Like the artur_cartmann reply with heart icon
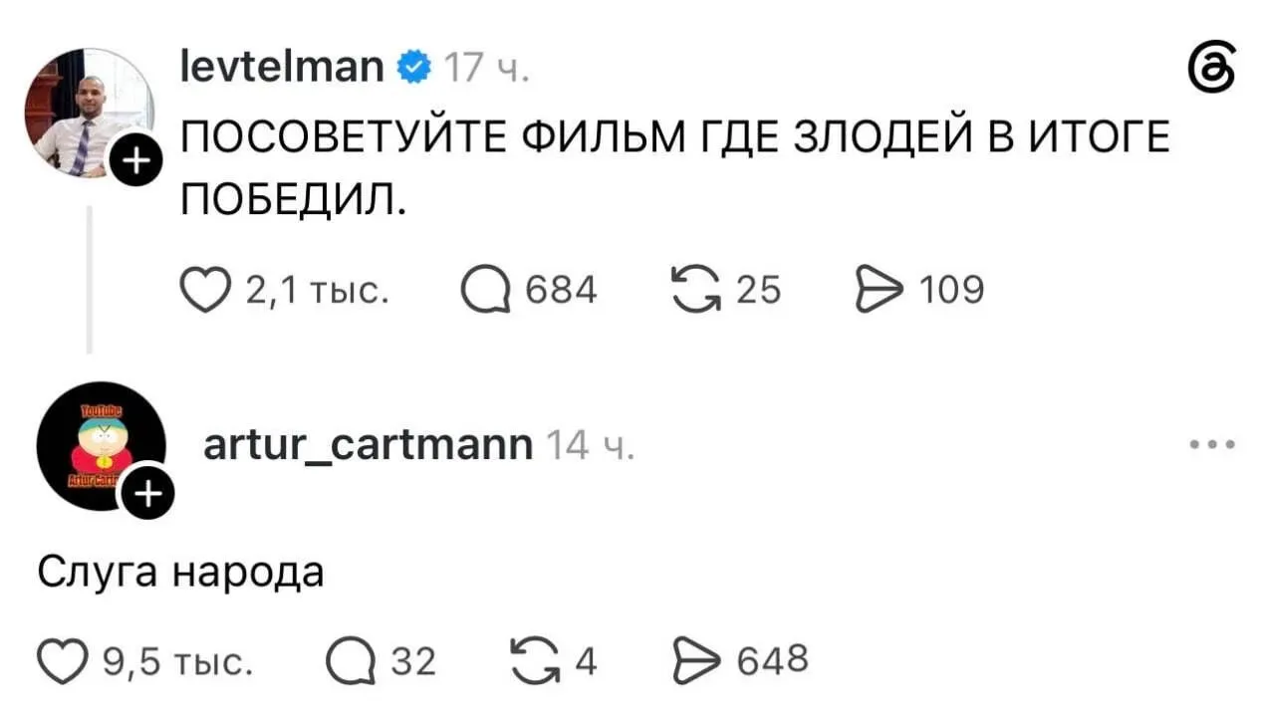 [60, 661]
